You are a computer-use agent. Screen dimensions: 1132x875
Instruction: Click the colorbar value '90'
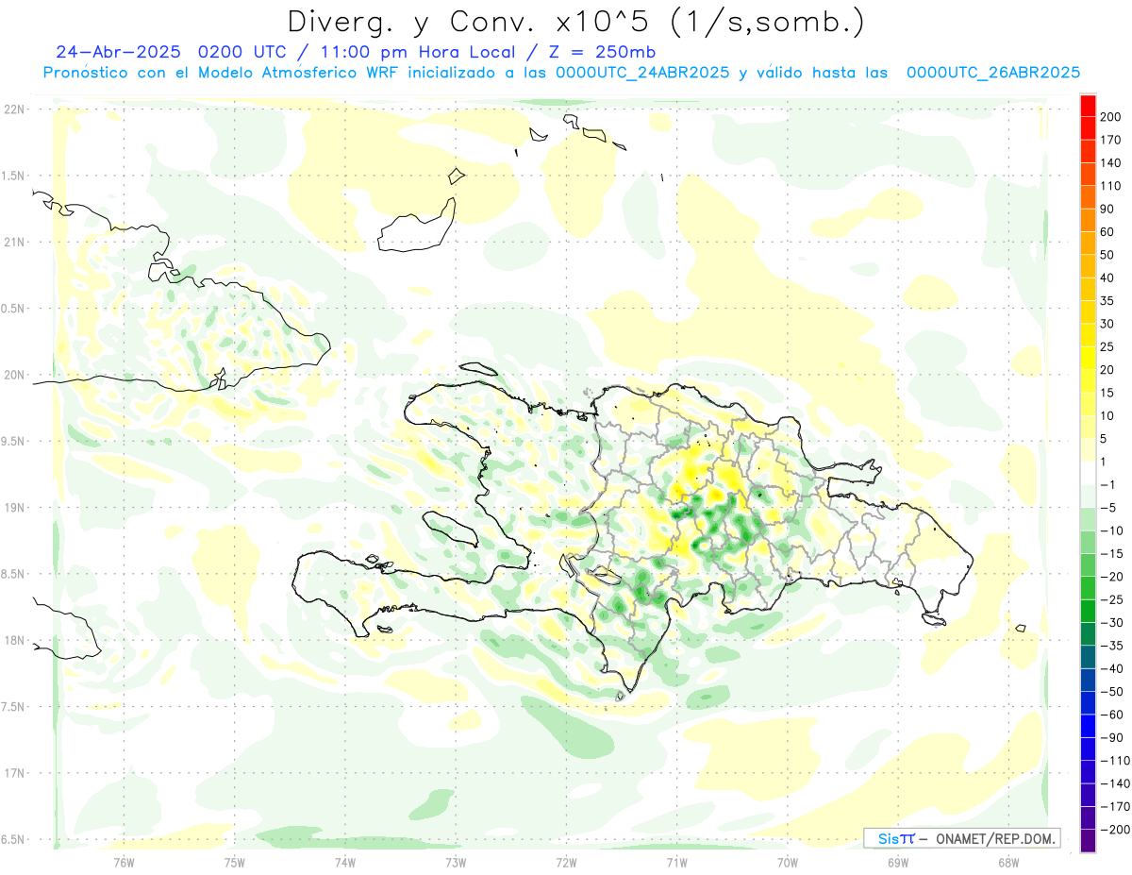coord(1107,209)
